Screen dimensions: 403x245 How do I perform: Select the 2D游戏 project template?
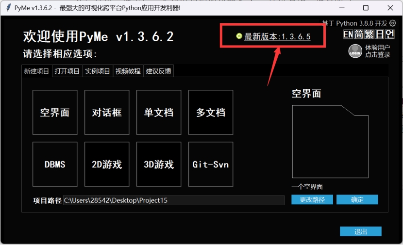coord(107,164)
